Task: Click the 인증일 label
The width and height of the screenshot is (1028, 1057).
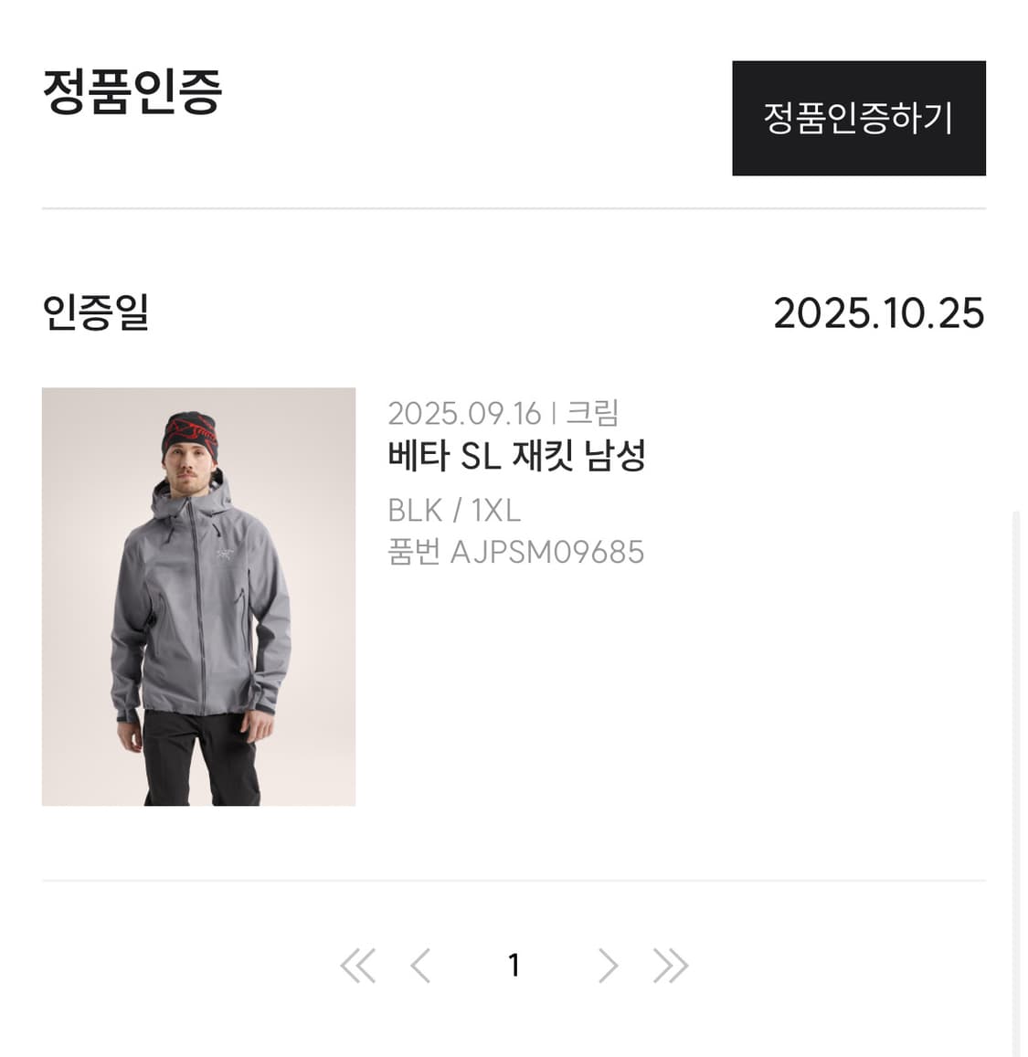Action: pyautogui.click(x=96, y=312)
